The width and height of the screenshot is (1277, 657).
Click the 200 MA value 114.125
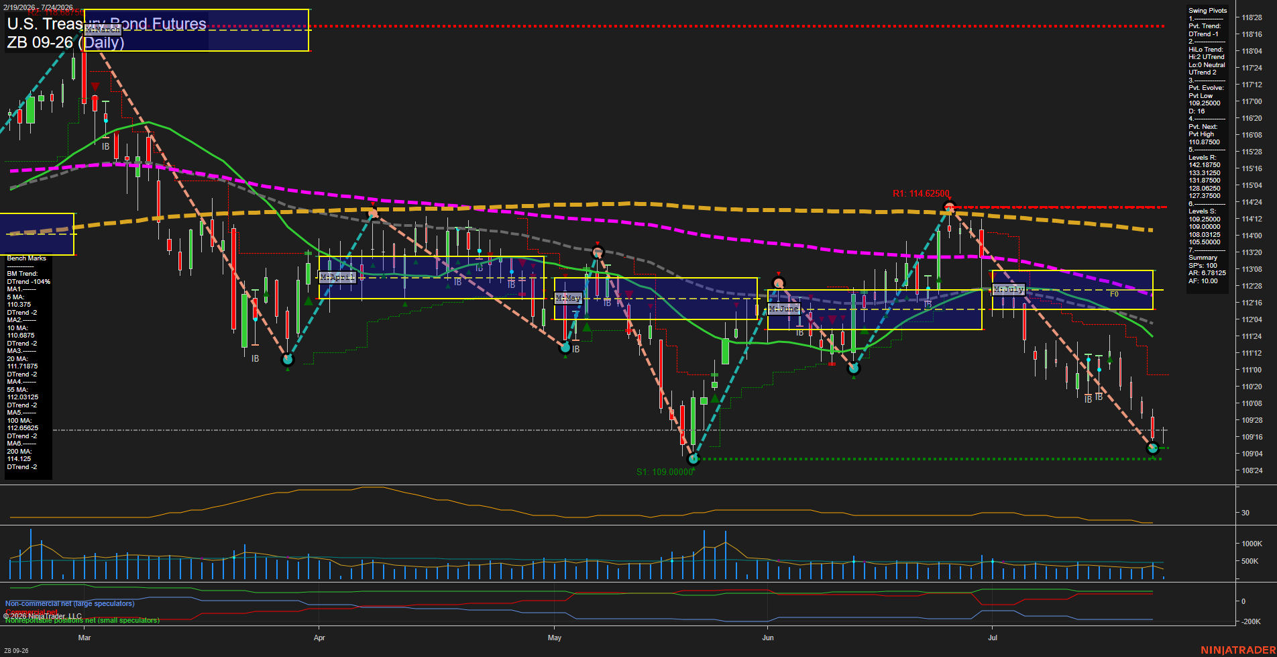(x=19, y=459)
